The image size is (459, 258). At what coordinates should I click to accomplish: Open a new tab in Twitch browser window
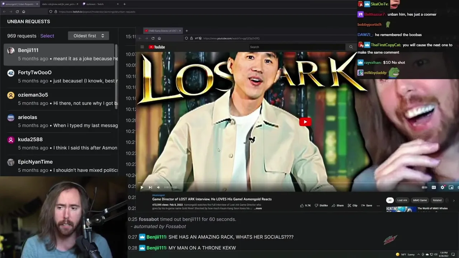(x=124, y=4)
